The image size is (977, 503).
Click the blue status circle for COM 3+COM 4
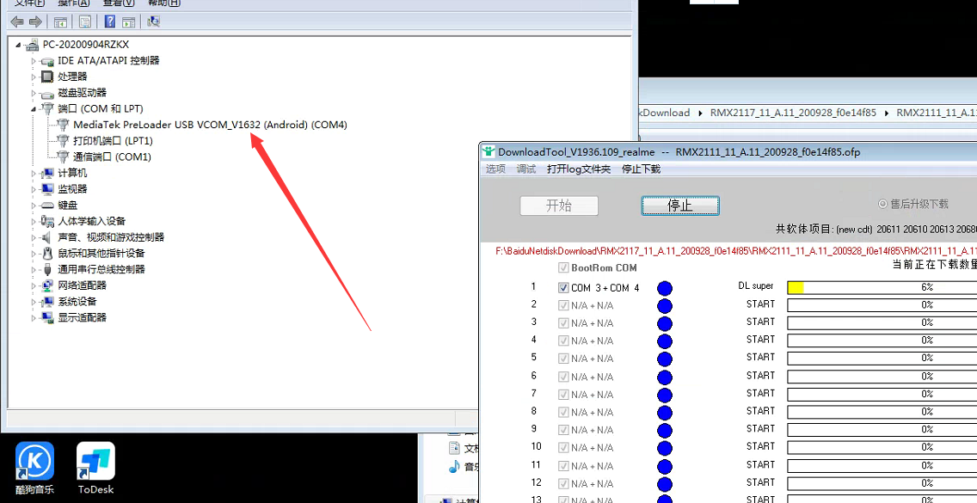click(x=665, y=288)
